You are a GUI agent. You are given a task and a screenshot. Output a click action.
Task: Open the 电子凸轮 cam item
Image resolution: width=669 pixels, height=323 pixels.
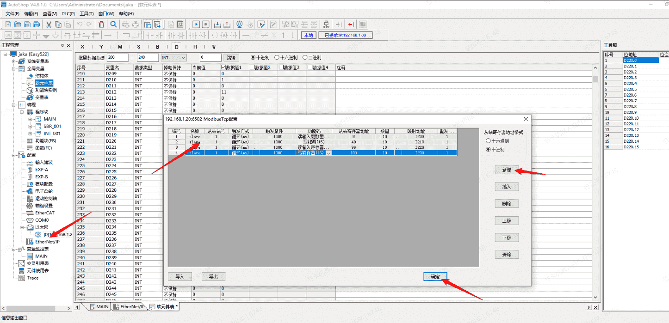pyautogui.click(x=43, y=191)
